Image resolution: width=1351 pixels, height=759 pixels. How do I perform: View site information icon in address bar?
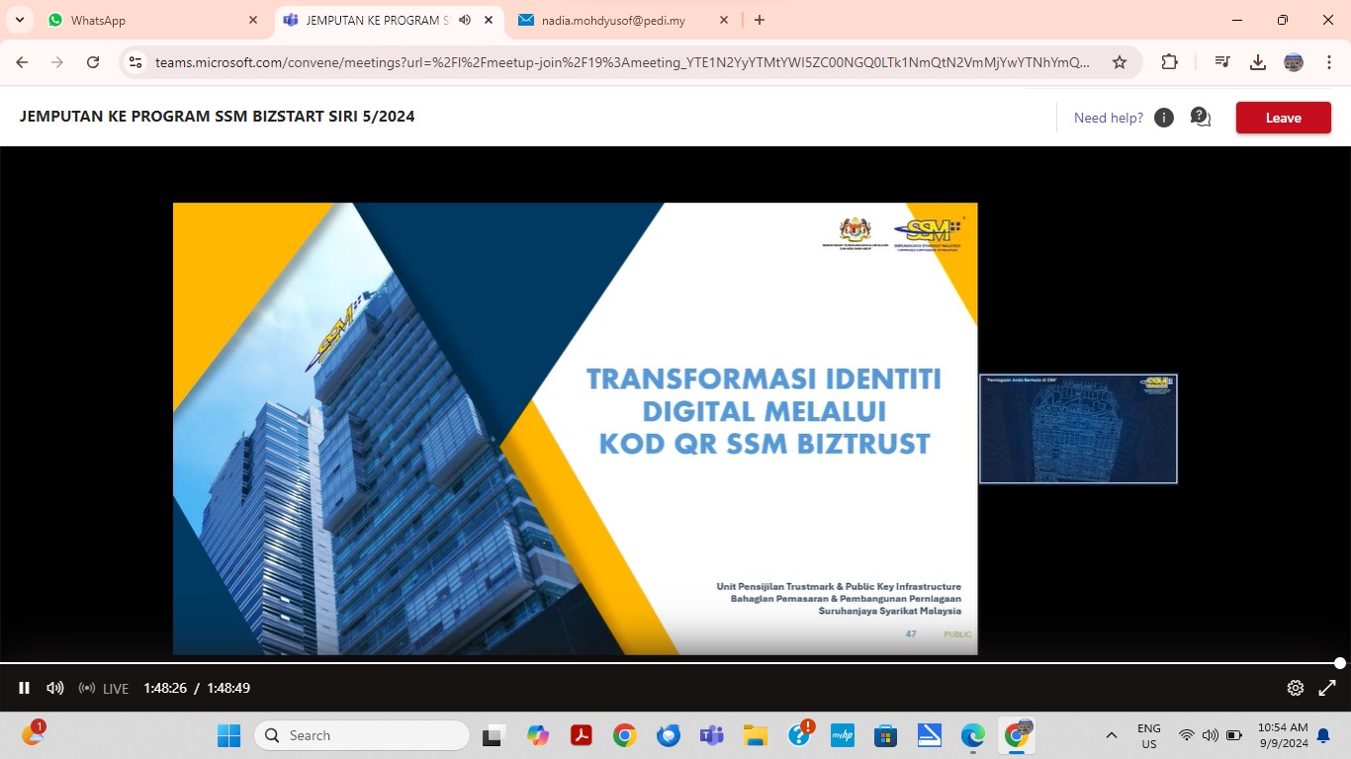point(136,62)
